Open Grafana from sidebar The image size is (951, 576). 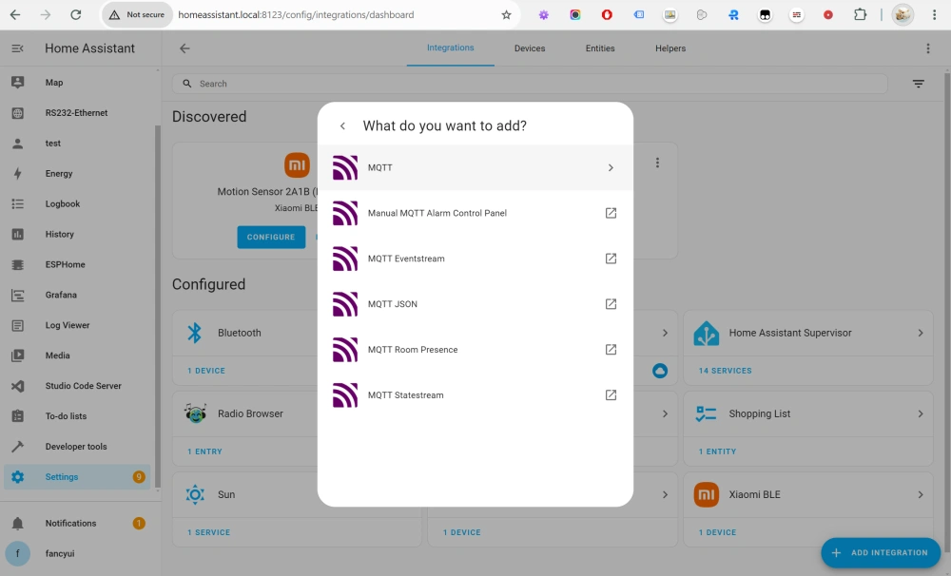pyautogui.click(x=78, y=295)
